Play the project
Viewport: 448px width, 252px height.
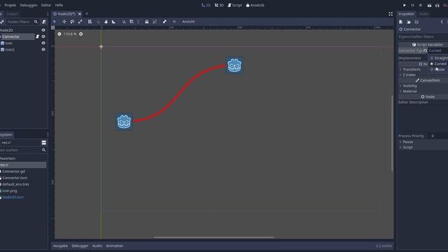click(405, 5)
